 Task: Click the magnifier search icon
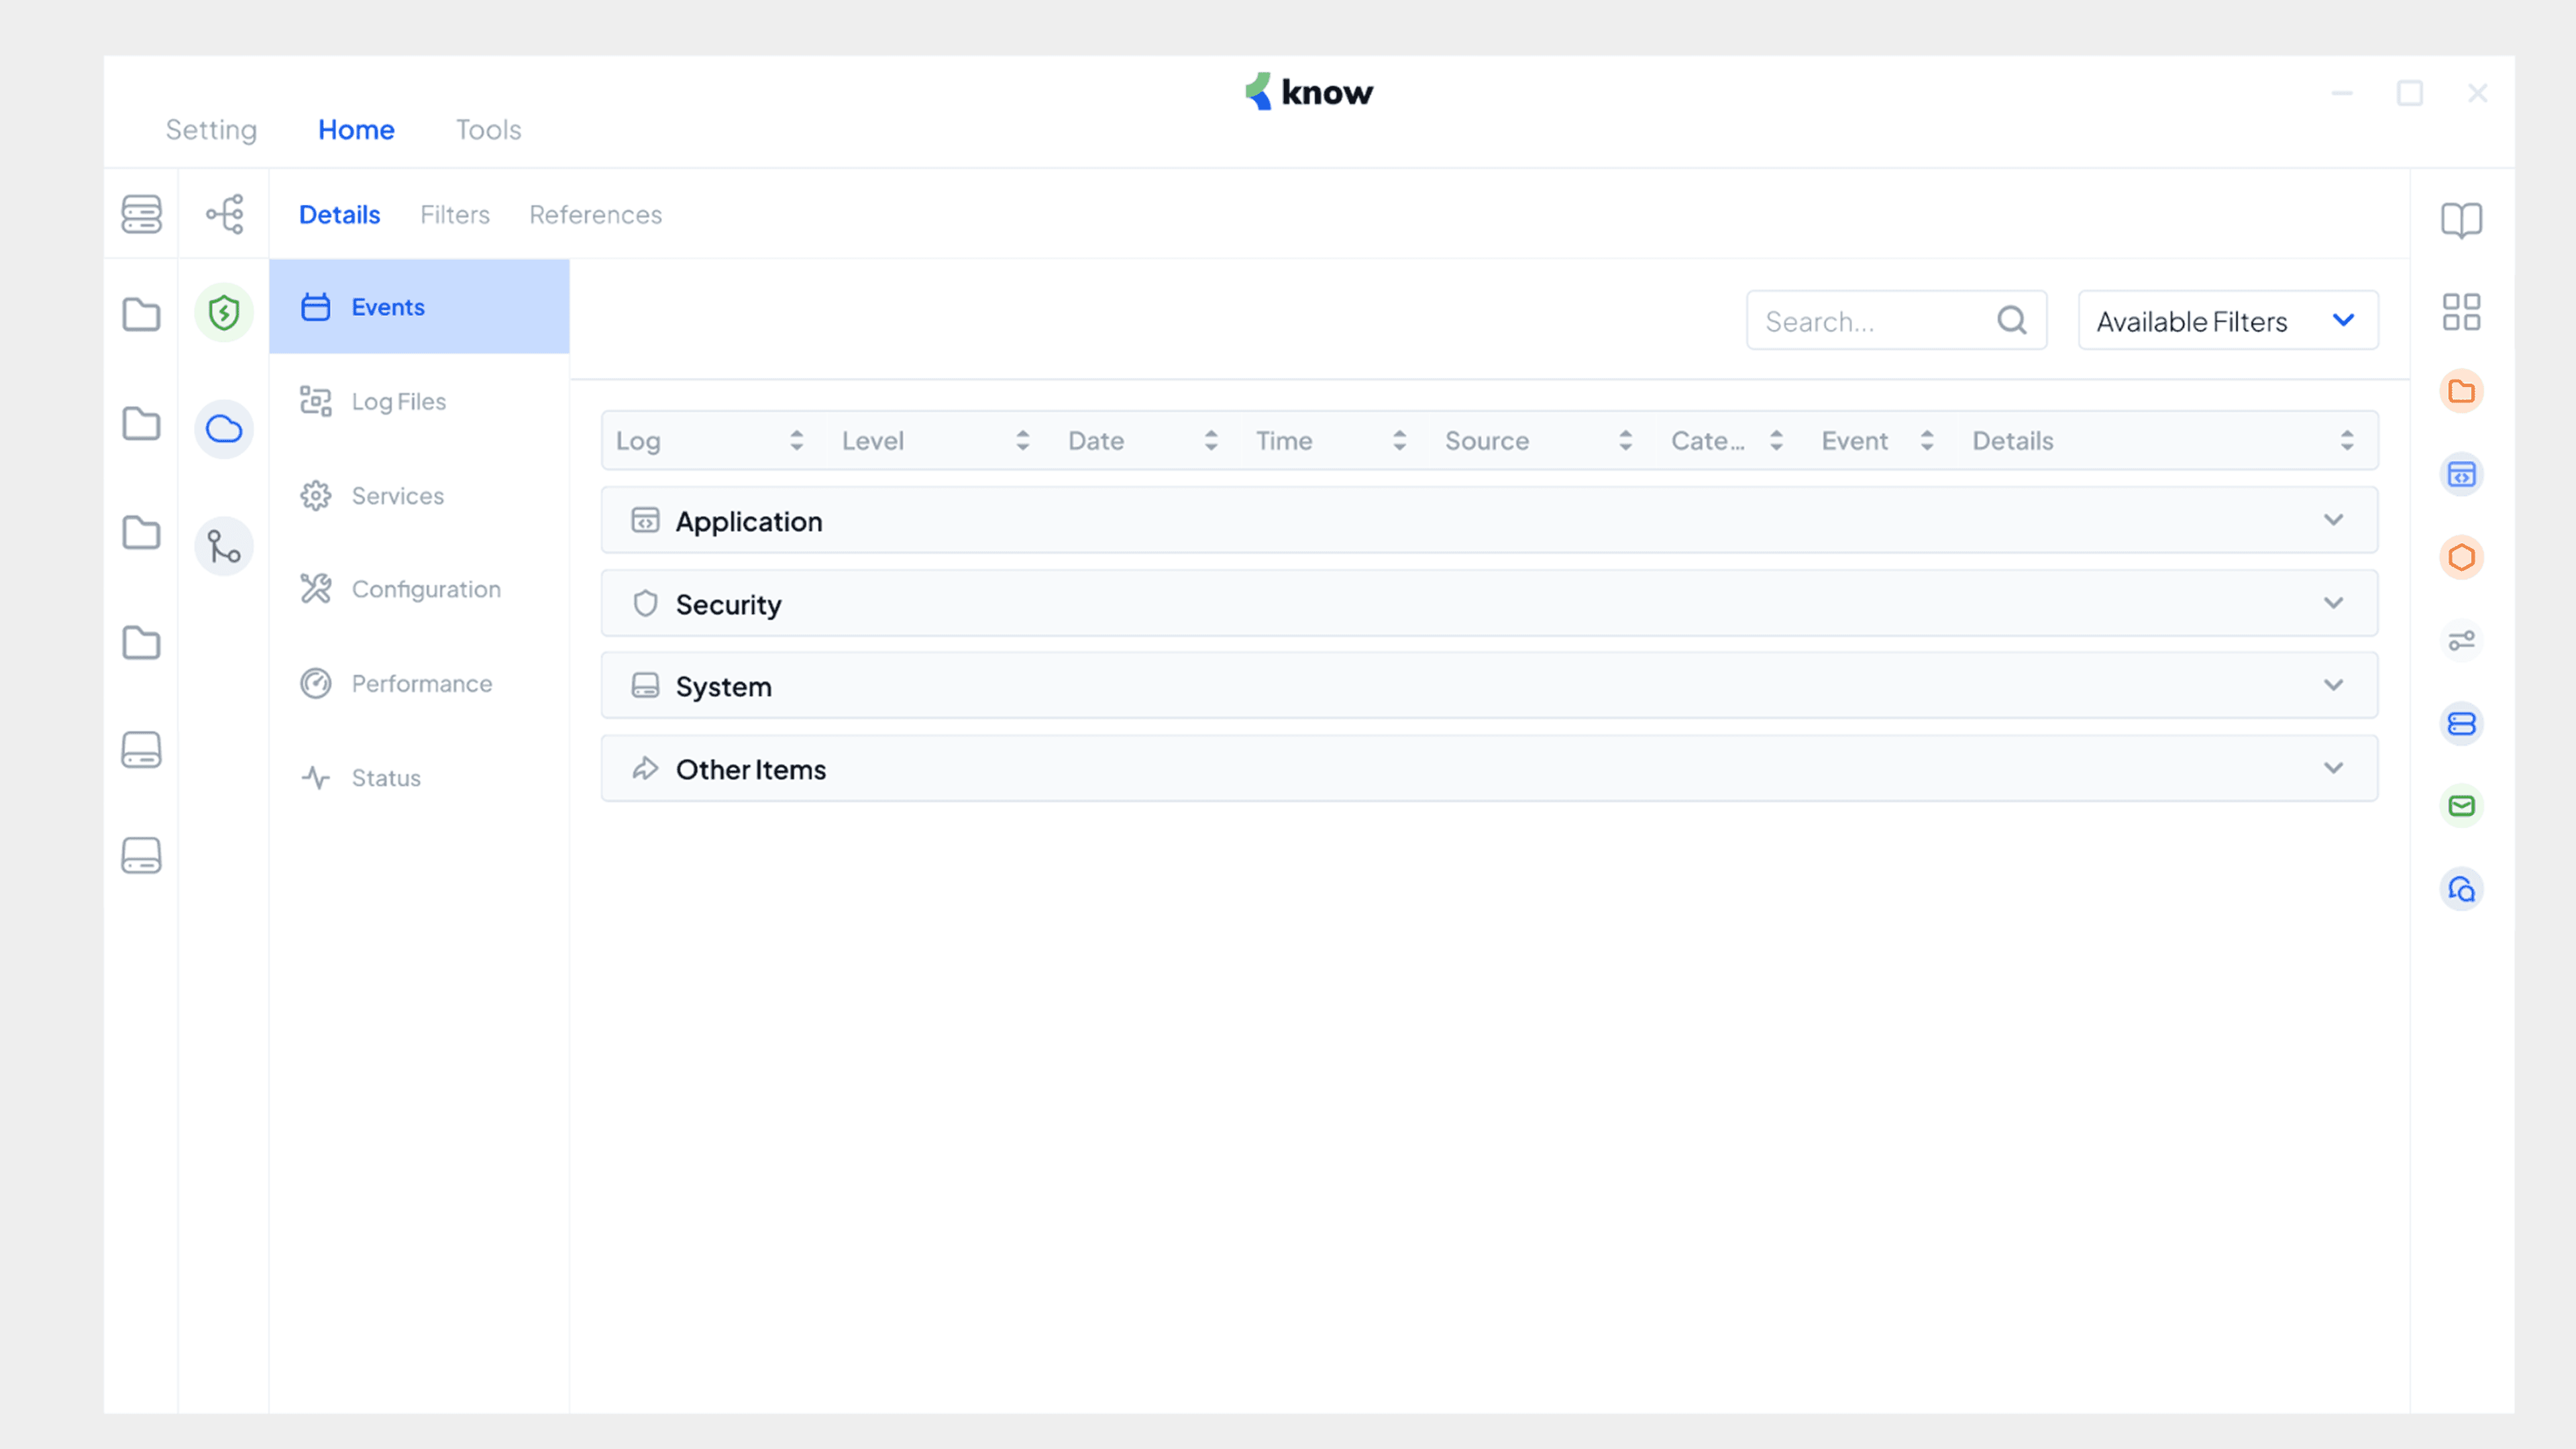[x=2012, y=320]
